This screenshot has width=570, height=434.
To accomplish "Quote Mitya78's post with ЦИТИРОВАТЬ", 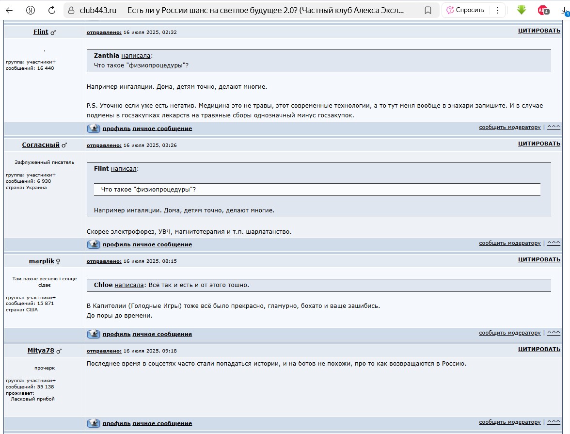I will point(539,349).
